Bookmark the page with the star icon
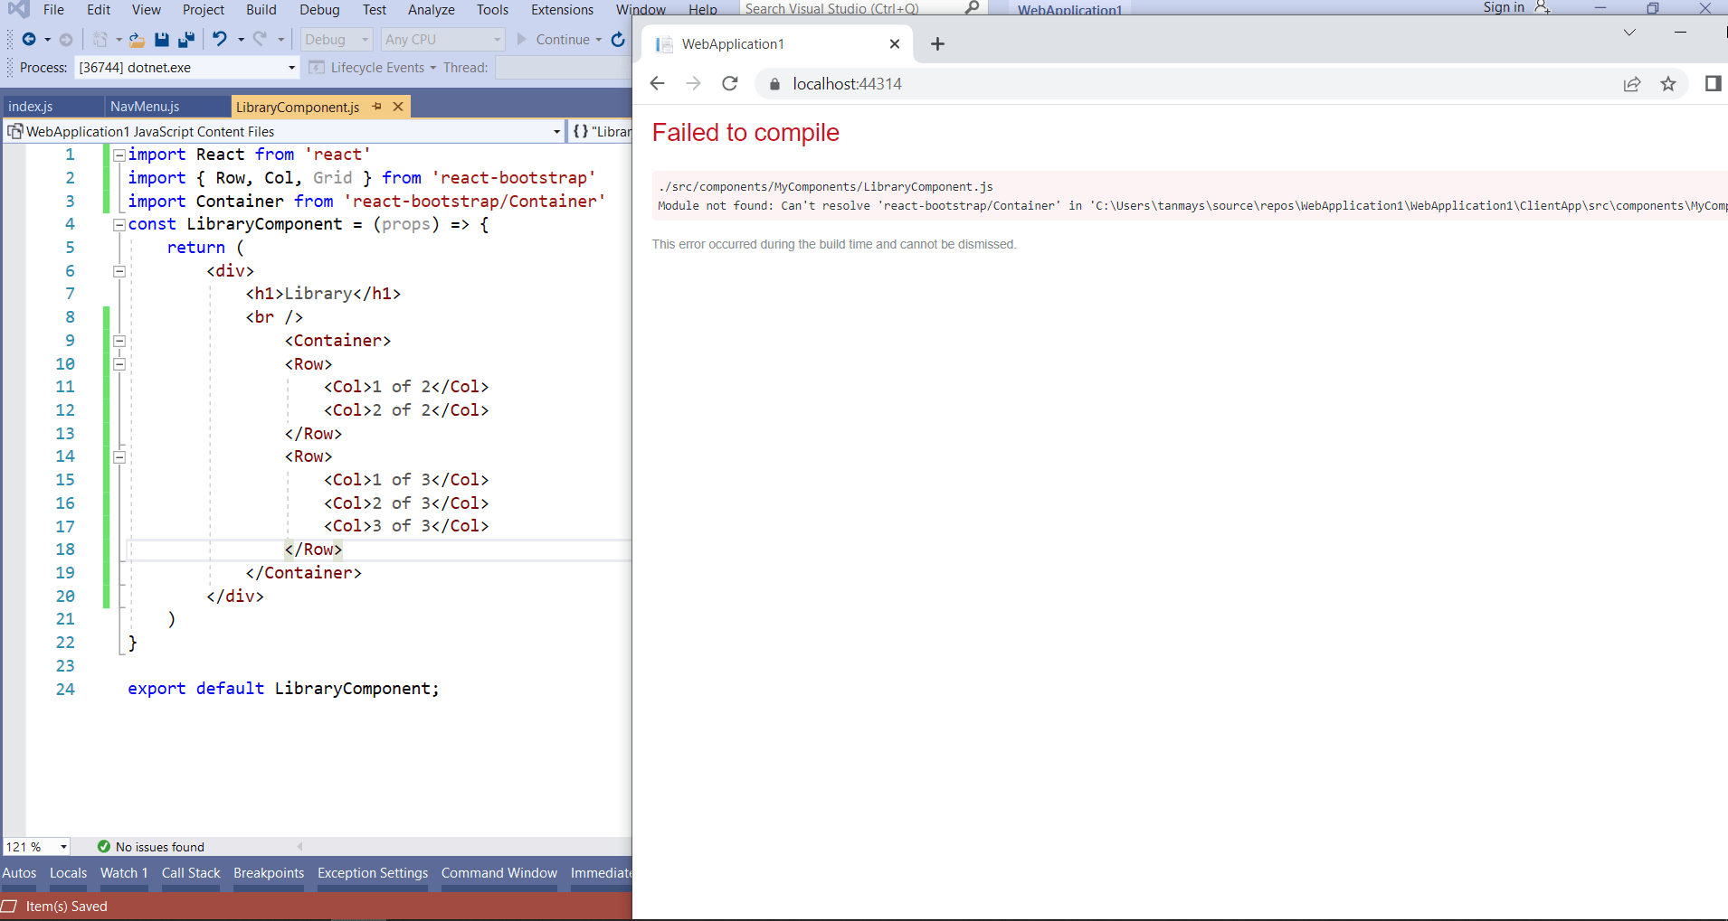This screenshot has height=921, width=1728. click(1669, 83)
